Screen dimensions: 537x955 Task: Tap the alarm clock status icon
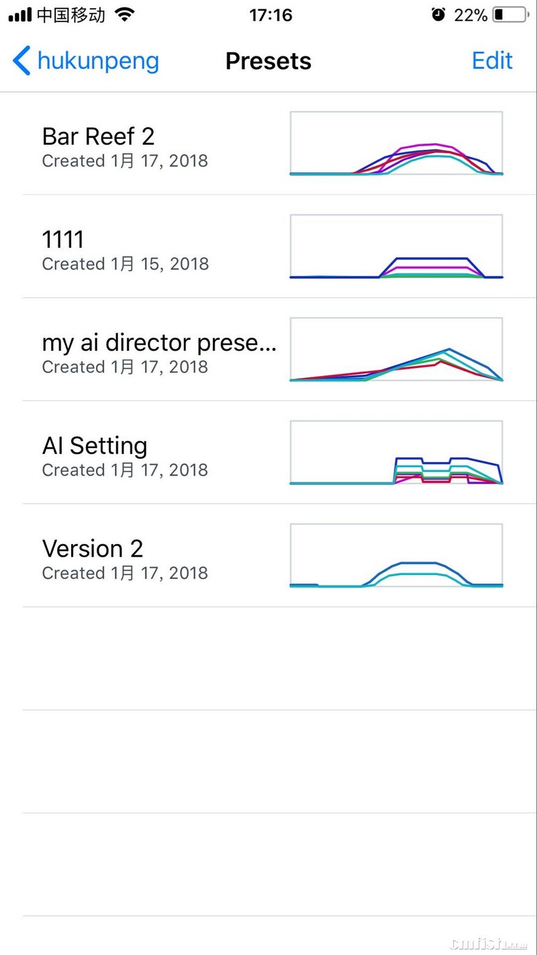click(x=438, y=15)
